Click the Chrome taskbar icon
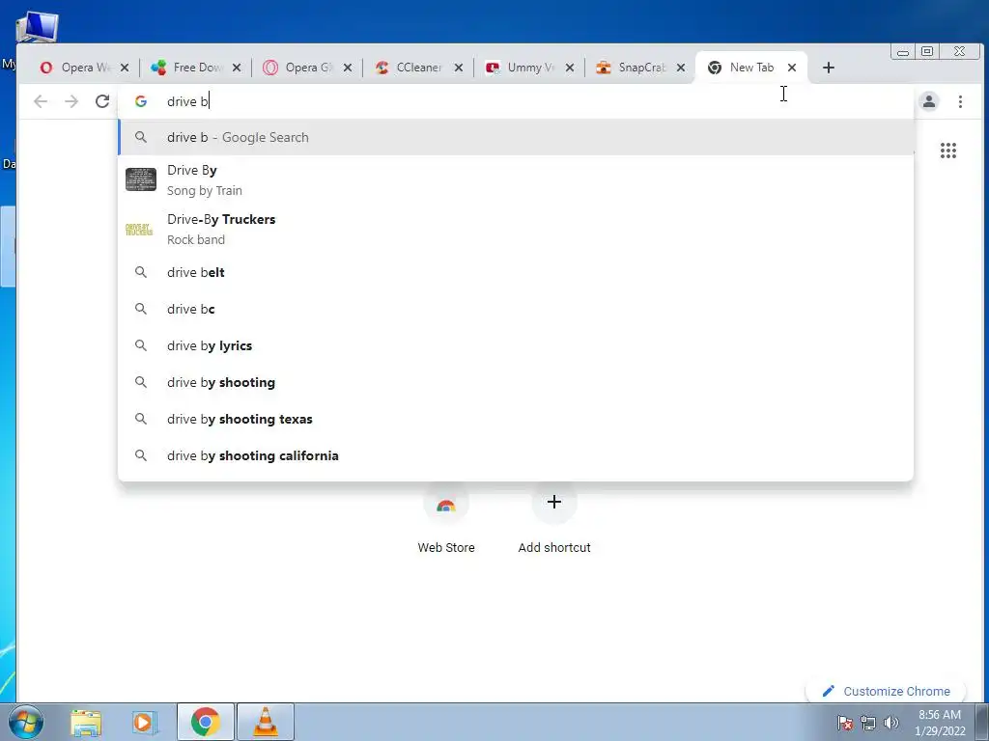 tap(206, 722)
